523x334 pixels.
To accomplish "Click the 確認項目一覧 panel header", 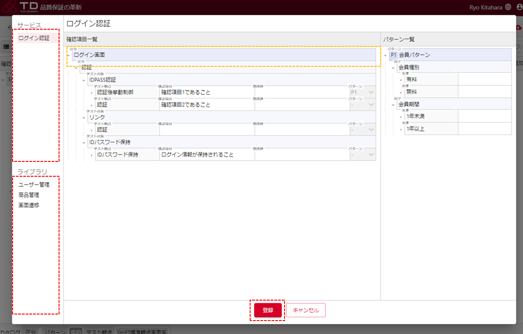I will pyautogui.click(x=82, y=39).
